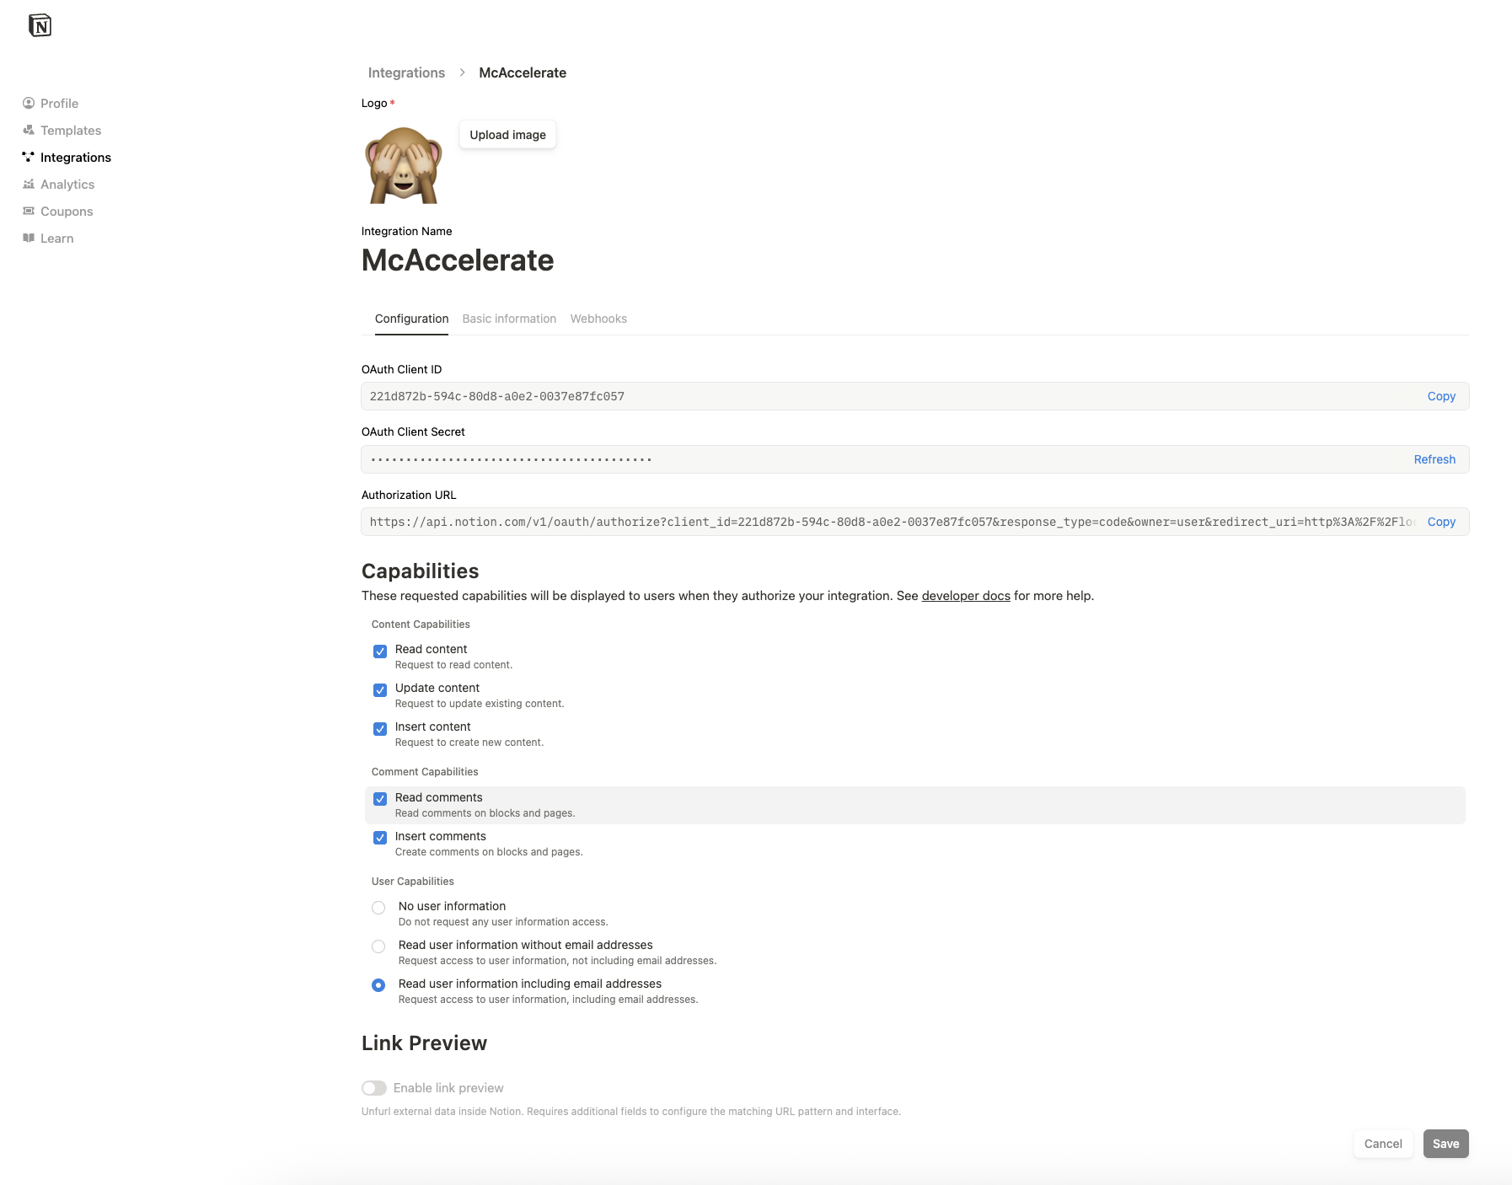Click the Integration Name label
The height and width of the screenshot is (1185, 1512).
[406, 232]
